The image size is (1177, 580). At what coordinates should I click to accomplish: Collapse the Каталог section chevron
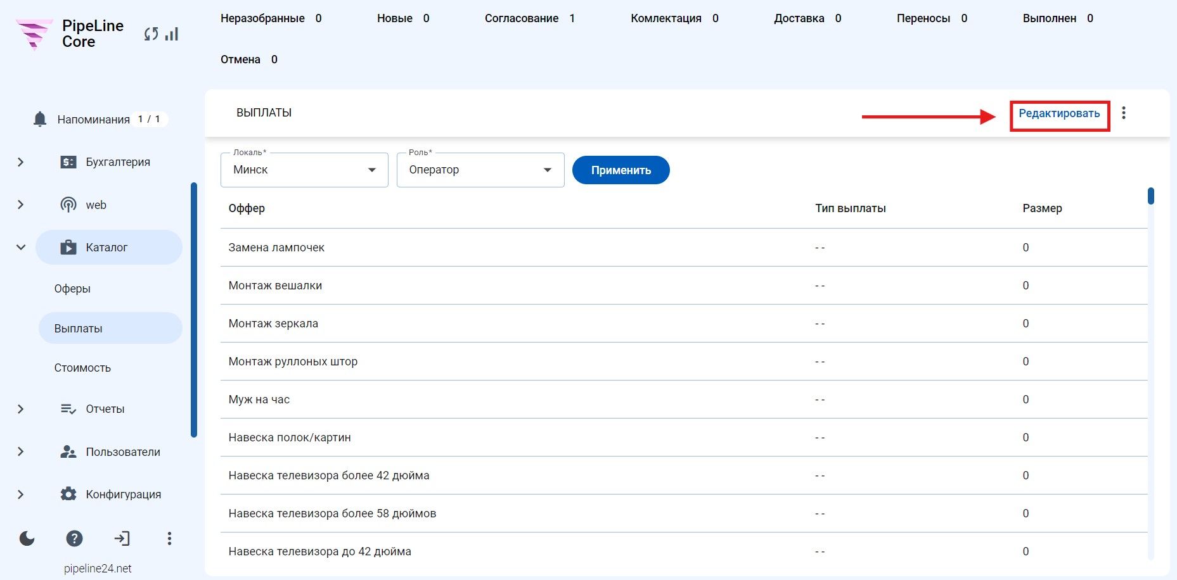point(20,247)
